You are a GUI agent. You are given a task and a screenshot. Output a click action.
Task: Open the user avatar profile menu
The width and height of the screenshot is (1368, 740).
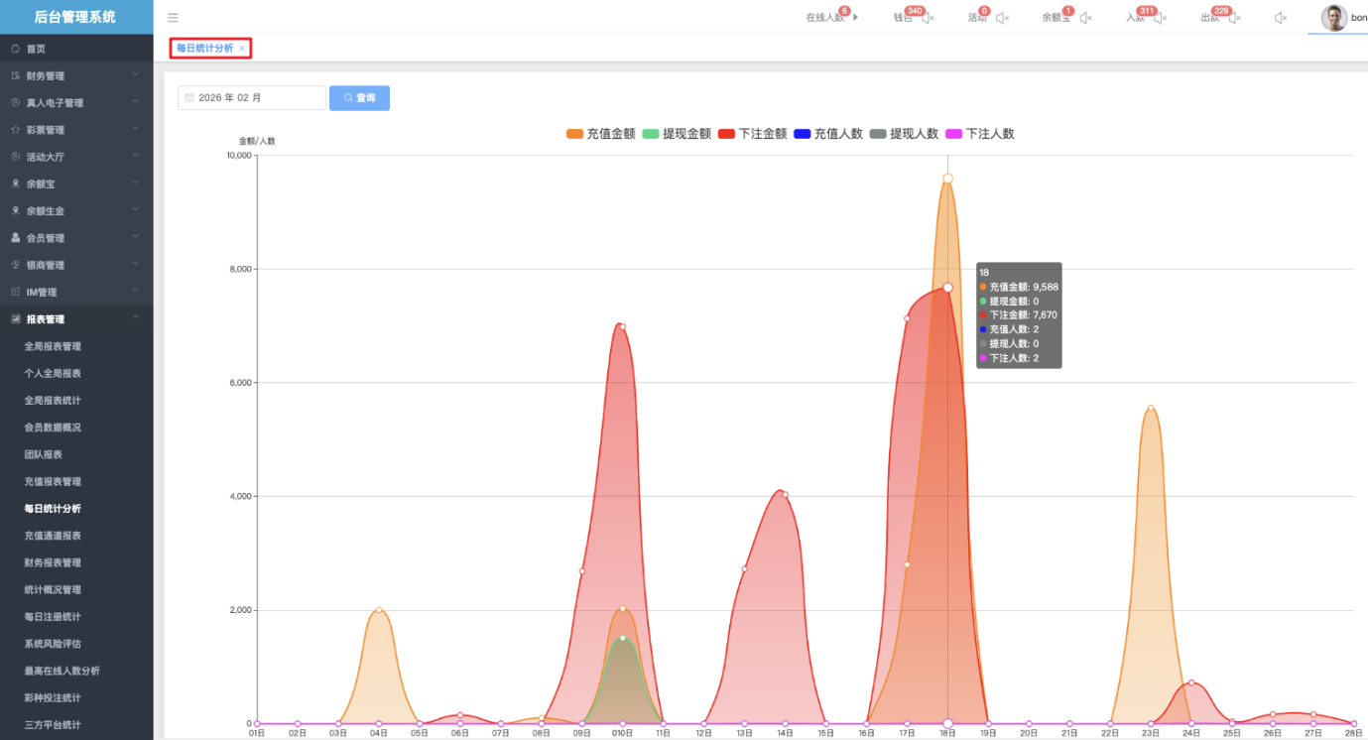click(1333, 18)
